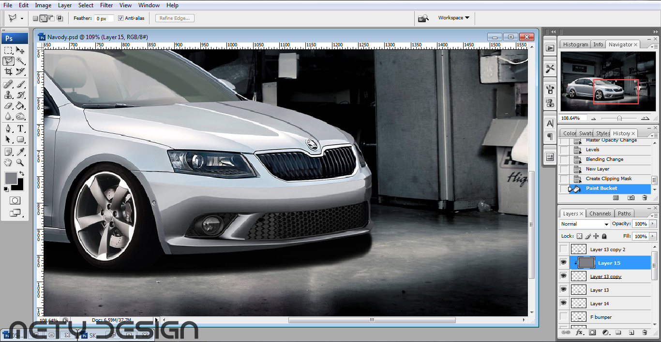The width and height of the screenshot is (661, 342).
Task: Add a layer mask
Action: pyautogui.click(x=592, y=332)
